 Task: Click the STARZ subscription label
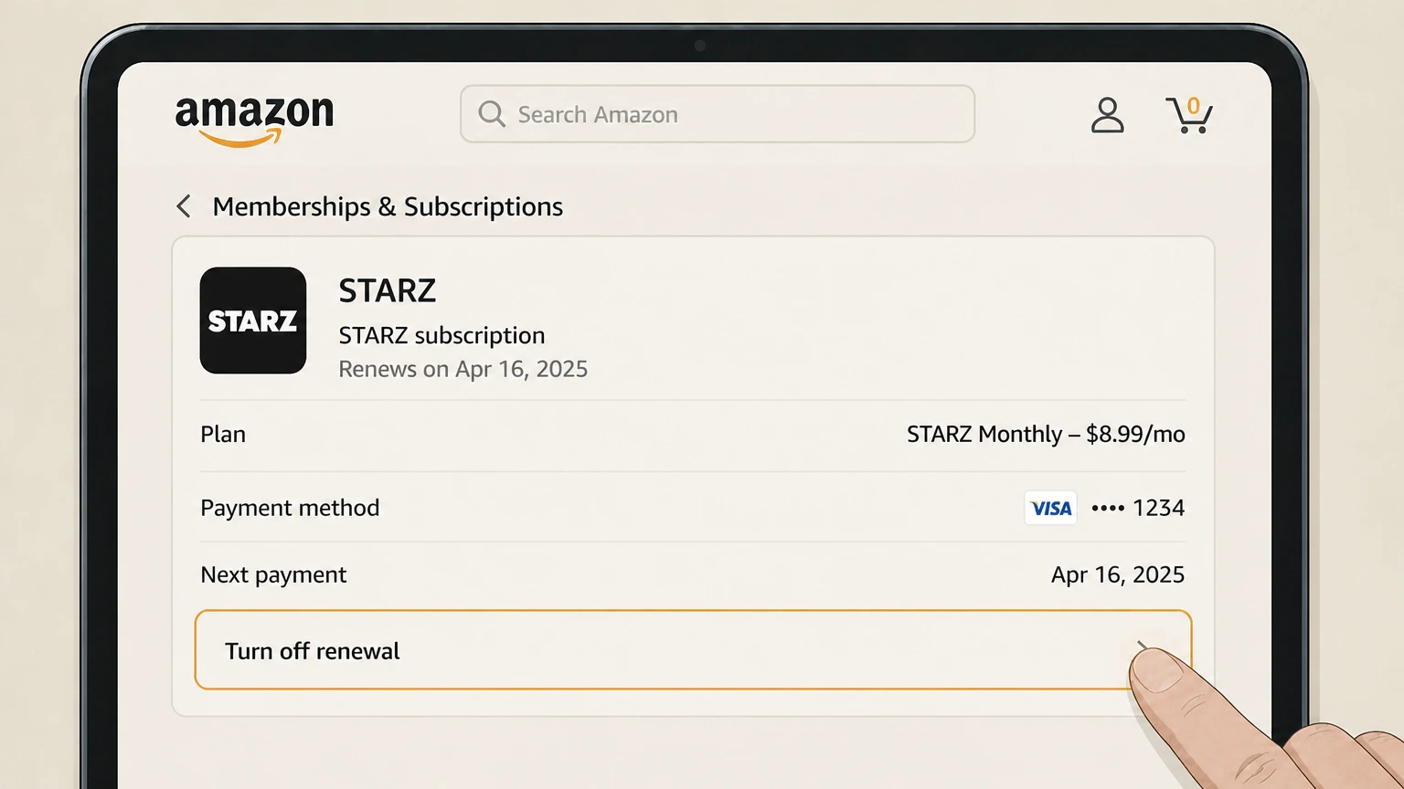coord(441,335)
